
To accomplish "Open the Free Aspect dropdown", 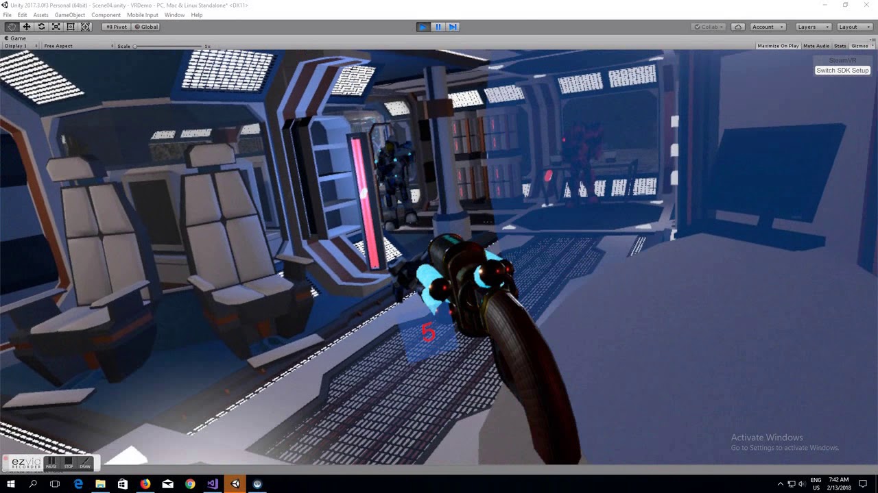I will [x=78, y=46].
